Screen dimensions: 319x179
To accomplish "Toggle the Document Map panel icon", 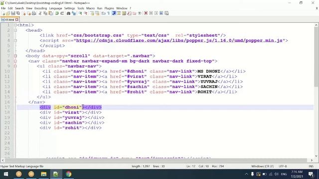I will [124, 13].
